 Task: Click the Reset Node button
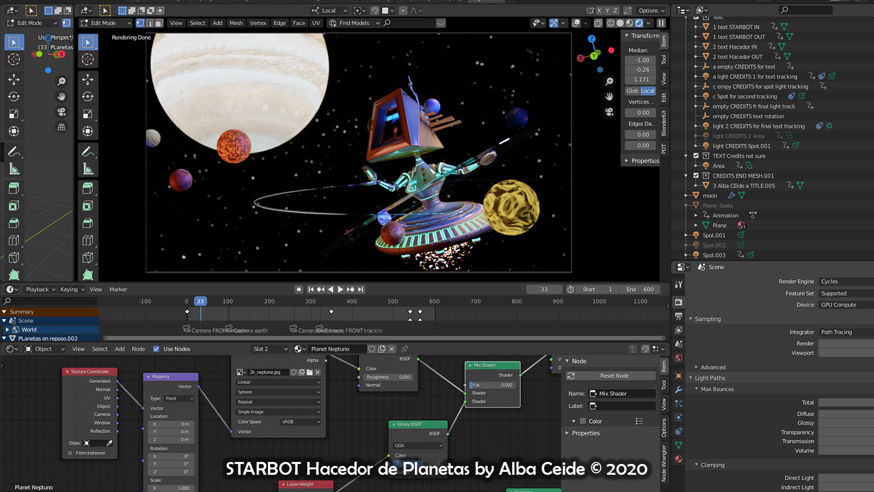click(x=611, y=375)
